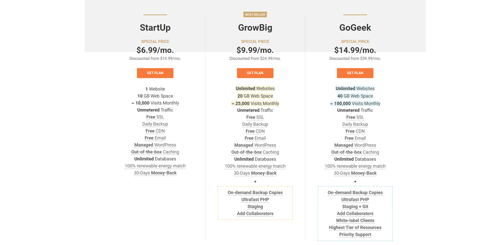This screenshot has height=245, width=491.
Task: Click the BEST SELLER badge above GrowBig
Action: click(255, 15)
